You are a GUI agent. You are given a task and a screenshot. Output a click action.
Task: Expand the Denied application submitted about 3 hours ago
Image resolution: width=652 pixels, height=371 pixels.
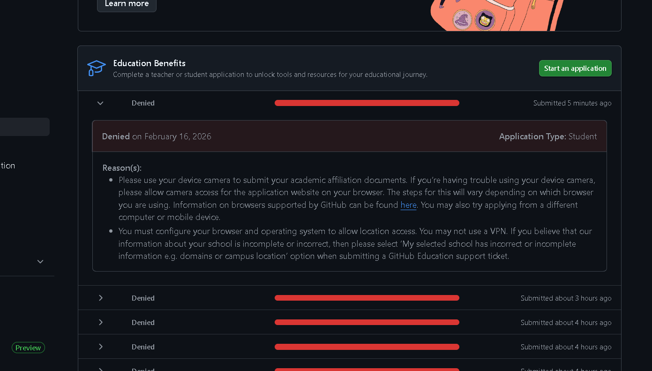pyautogui.click(x=100, y=298)
